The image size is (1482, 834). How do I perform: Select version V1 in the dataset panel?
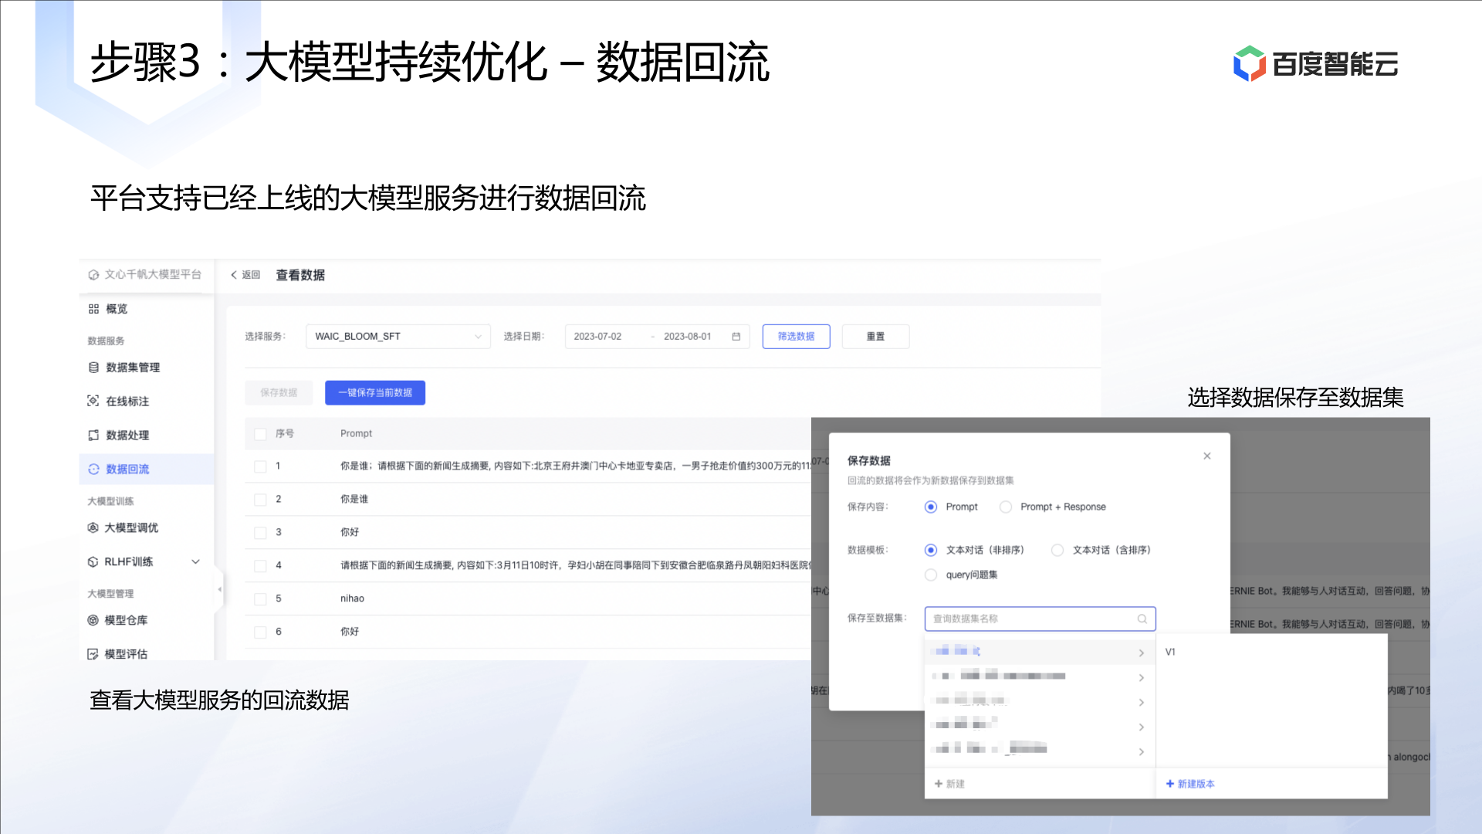tap(1170, 653)
